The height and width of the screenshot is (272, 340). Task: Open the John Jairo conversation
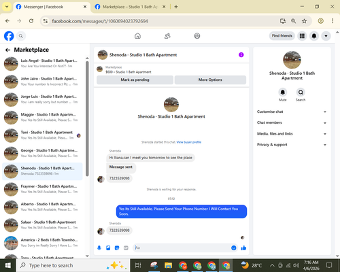42,82
